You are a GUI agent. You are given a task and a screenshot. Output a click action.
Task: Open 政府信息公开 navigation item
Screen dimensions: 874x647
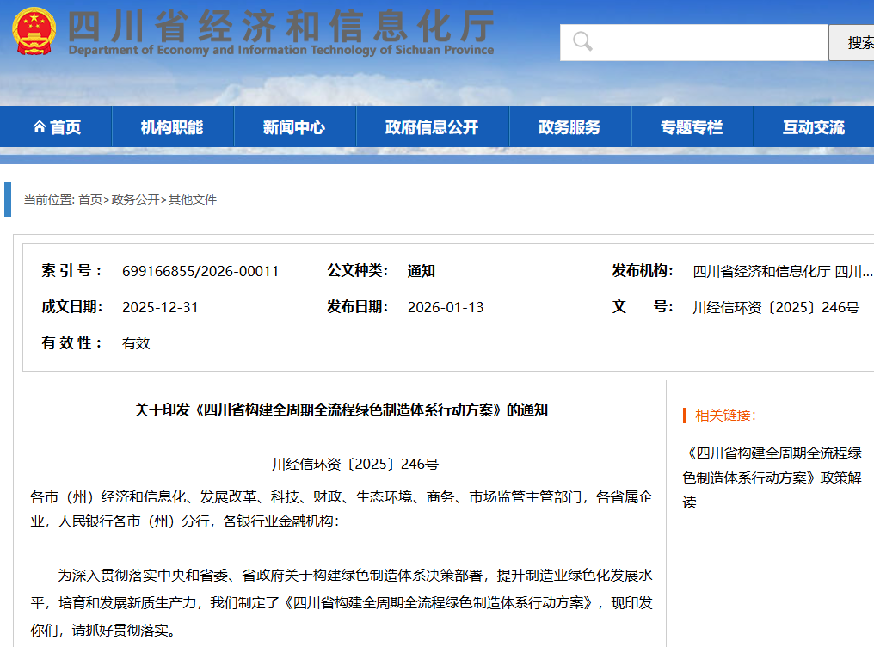coord(432,127)
